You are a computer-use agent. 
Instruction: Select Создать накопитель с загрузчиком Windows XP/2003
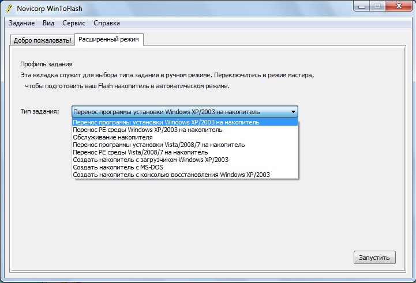[185, 160]
